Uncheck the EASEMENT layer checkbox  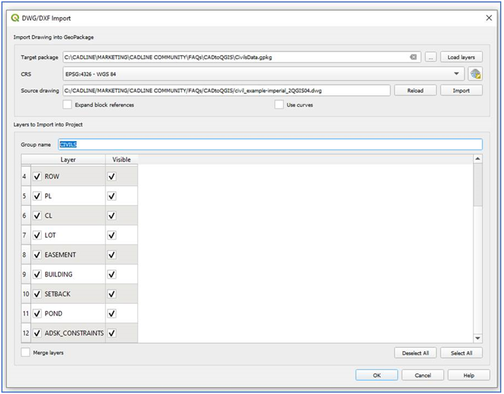coord(37,255)
